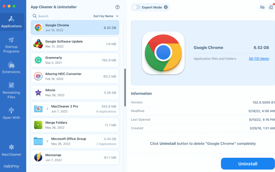
Task: Click the Last Opened value 6/10/22, 4:16 PM
Action: coord(262,120)
